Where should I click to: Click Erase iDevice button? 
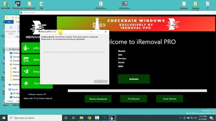tap(169, 99)
